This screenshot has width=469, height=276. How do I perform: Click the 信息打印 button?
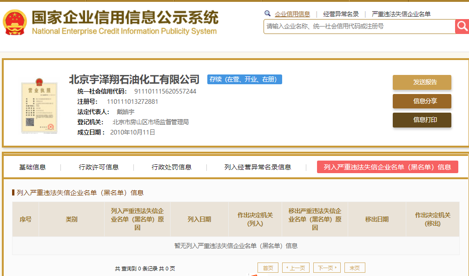coord(422,120)
